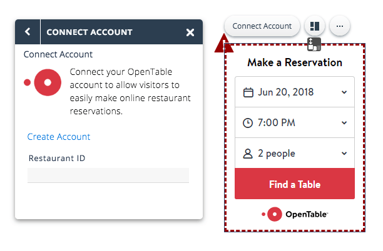The image size is (383, 251).
Task: Select the Make a Reservation heading
Action: [295, 62]
